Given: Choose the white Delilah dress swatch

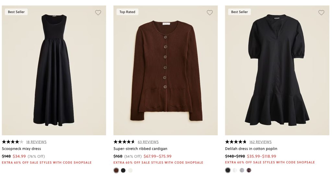Looking at the screenshot, I should [235, 170].
